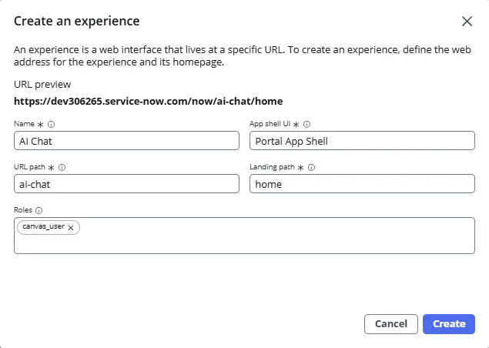The height and width of the screenshot is (348, 489).
Task: Focus the Name field containing AI Chat
Action: 126,140
